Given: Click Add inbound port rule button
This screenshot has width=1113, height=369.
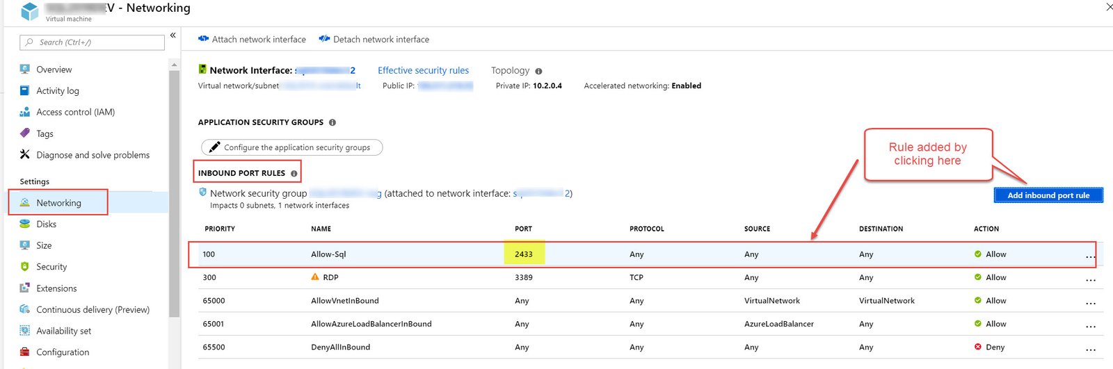Looking at the screenshot, I should tap(1048, 195).
